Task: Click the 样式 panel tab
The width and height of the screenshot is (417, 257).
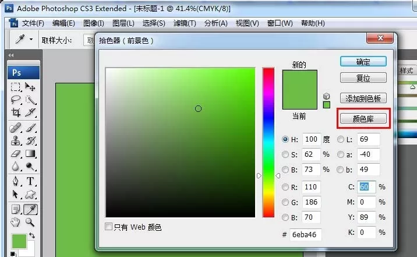Action: pyautogui.click(x=407, y=71)
